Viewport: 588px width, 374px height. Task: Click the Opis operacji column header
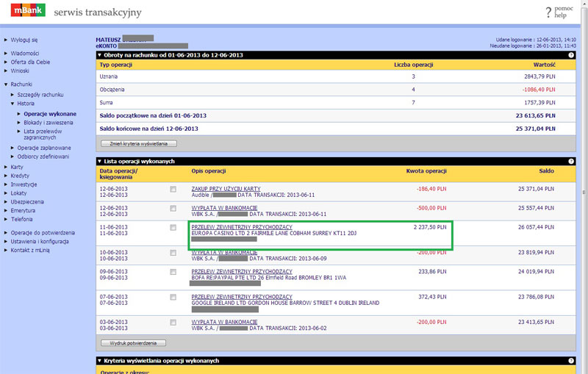[x=209, y=171]
